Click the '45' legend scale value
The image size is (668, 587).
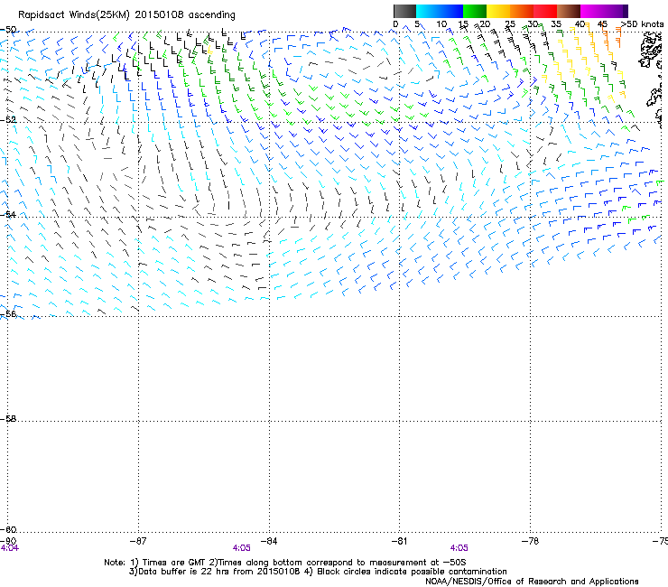602,24
